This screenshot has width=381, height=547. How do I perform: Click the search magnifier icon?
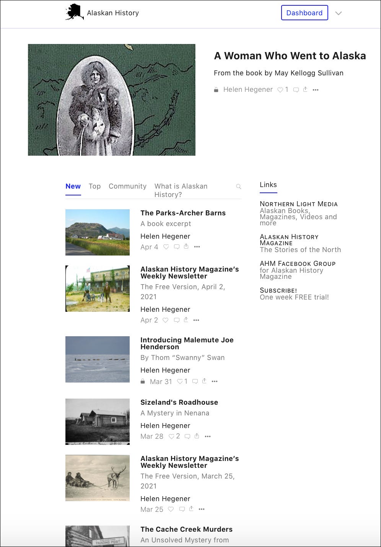(x=239, y=187)
